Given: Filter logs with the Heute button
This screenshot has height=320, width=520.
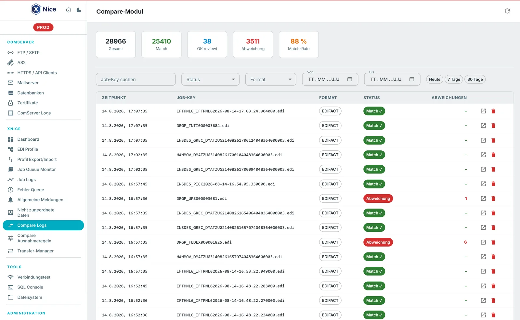Looking at the screenshot, I should (435, 79).
